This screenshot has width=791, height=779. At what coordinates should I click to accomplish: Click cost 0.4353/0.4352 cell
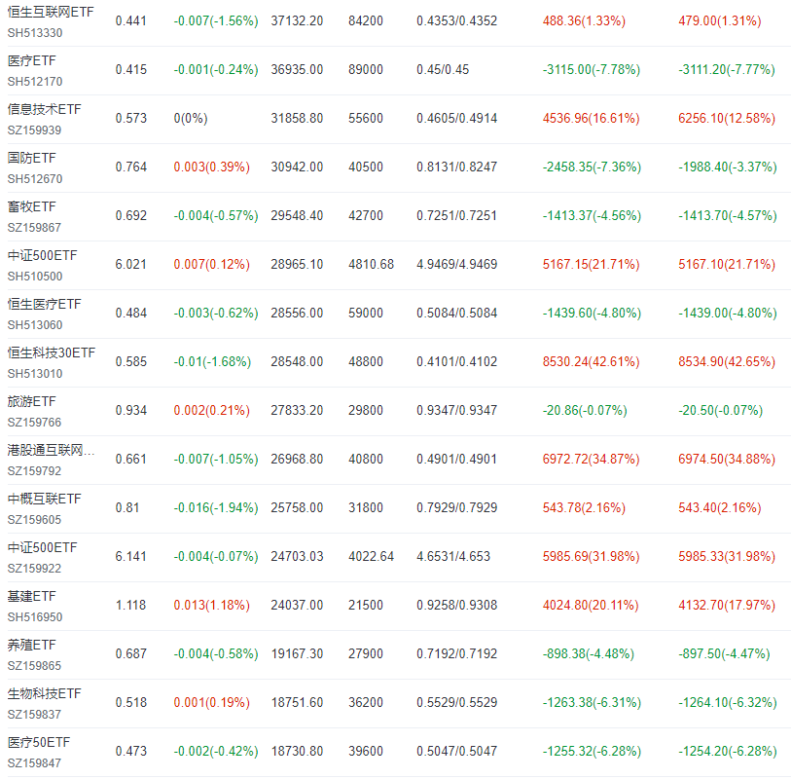(x=456, y=21)
